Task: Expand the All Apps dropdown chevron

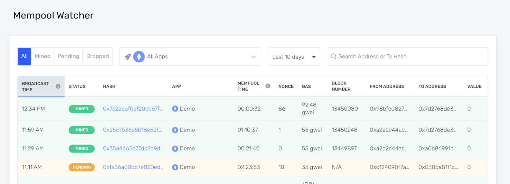Action: click(x=253, y=57)
